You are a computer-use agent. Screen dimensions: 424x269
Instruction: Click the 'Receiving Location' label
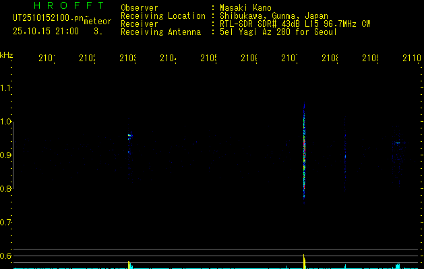point(163,16)
